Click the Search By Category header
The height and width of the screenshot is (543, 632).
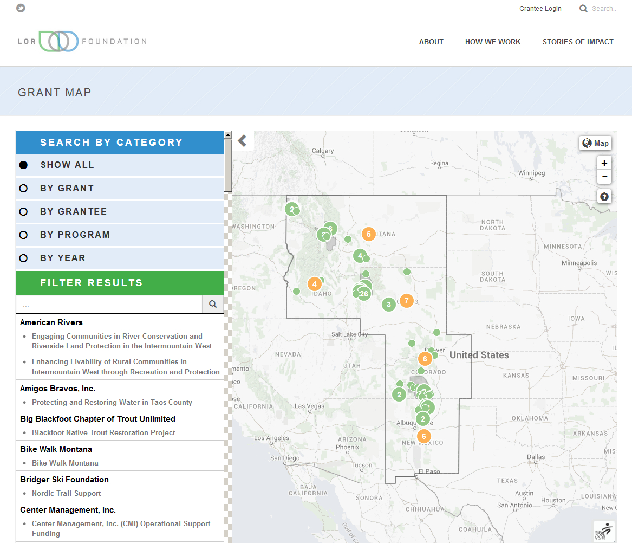point(119,143)
